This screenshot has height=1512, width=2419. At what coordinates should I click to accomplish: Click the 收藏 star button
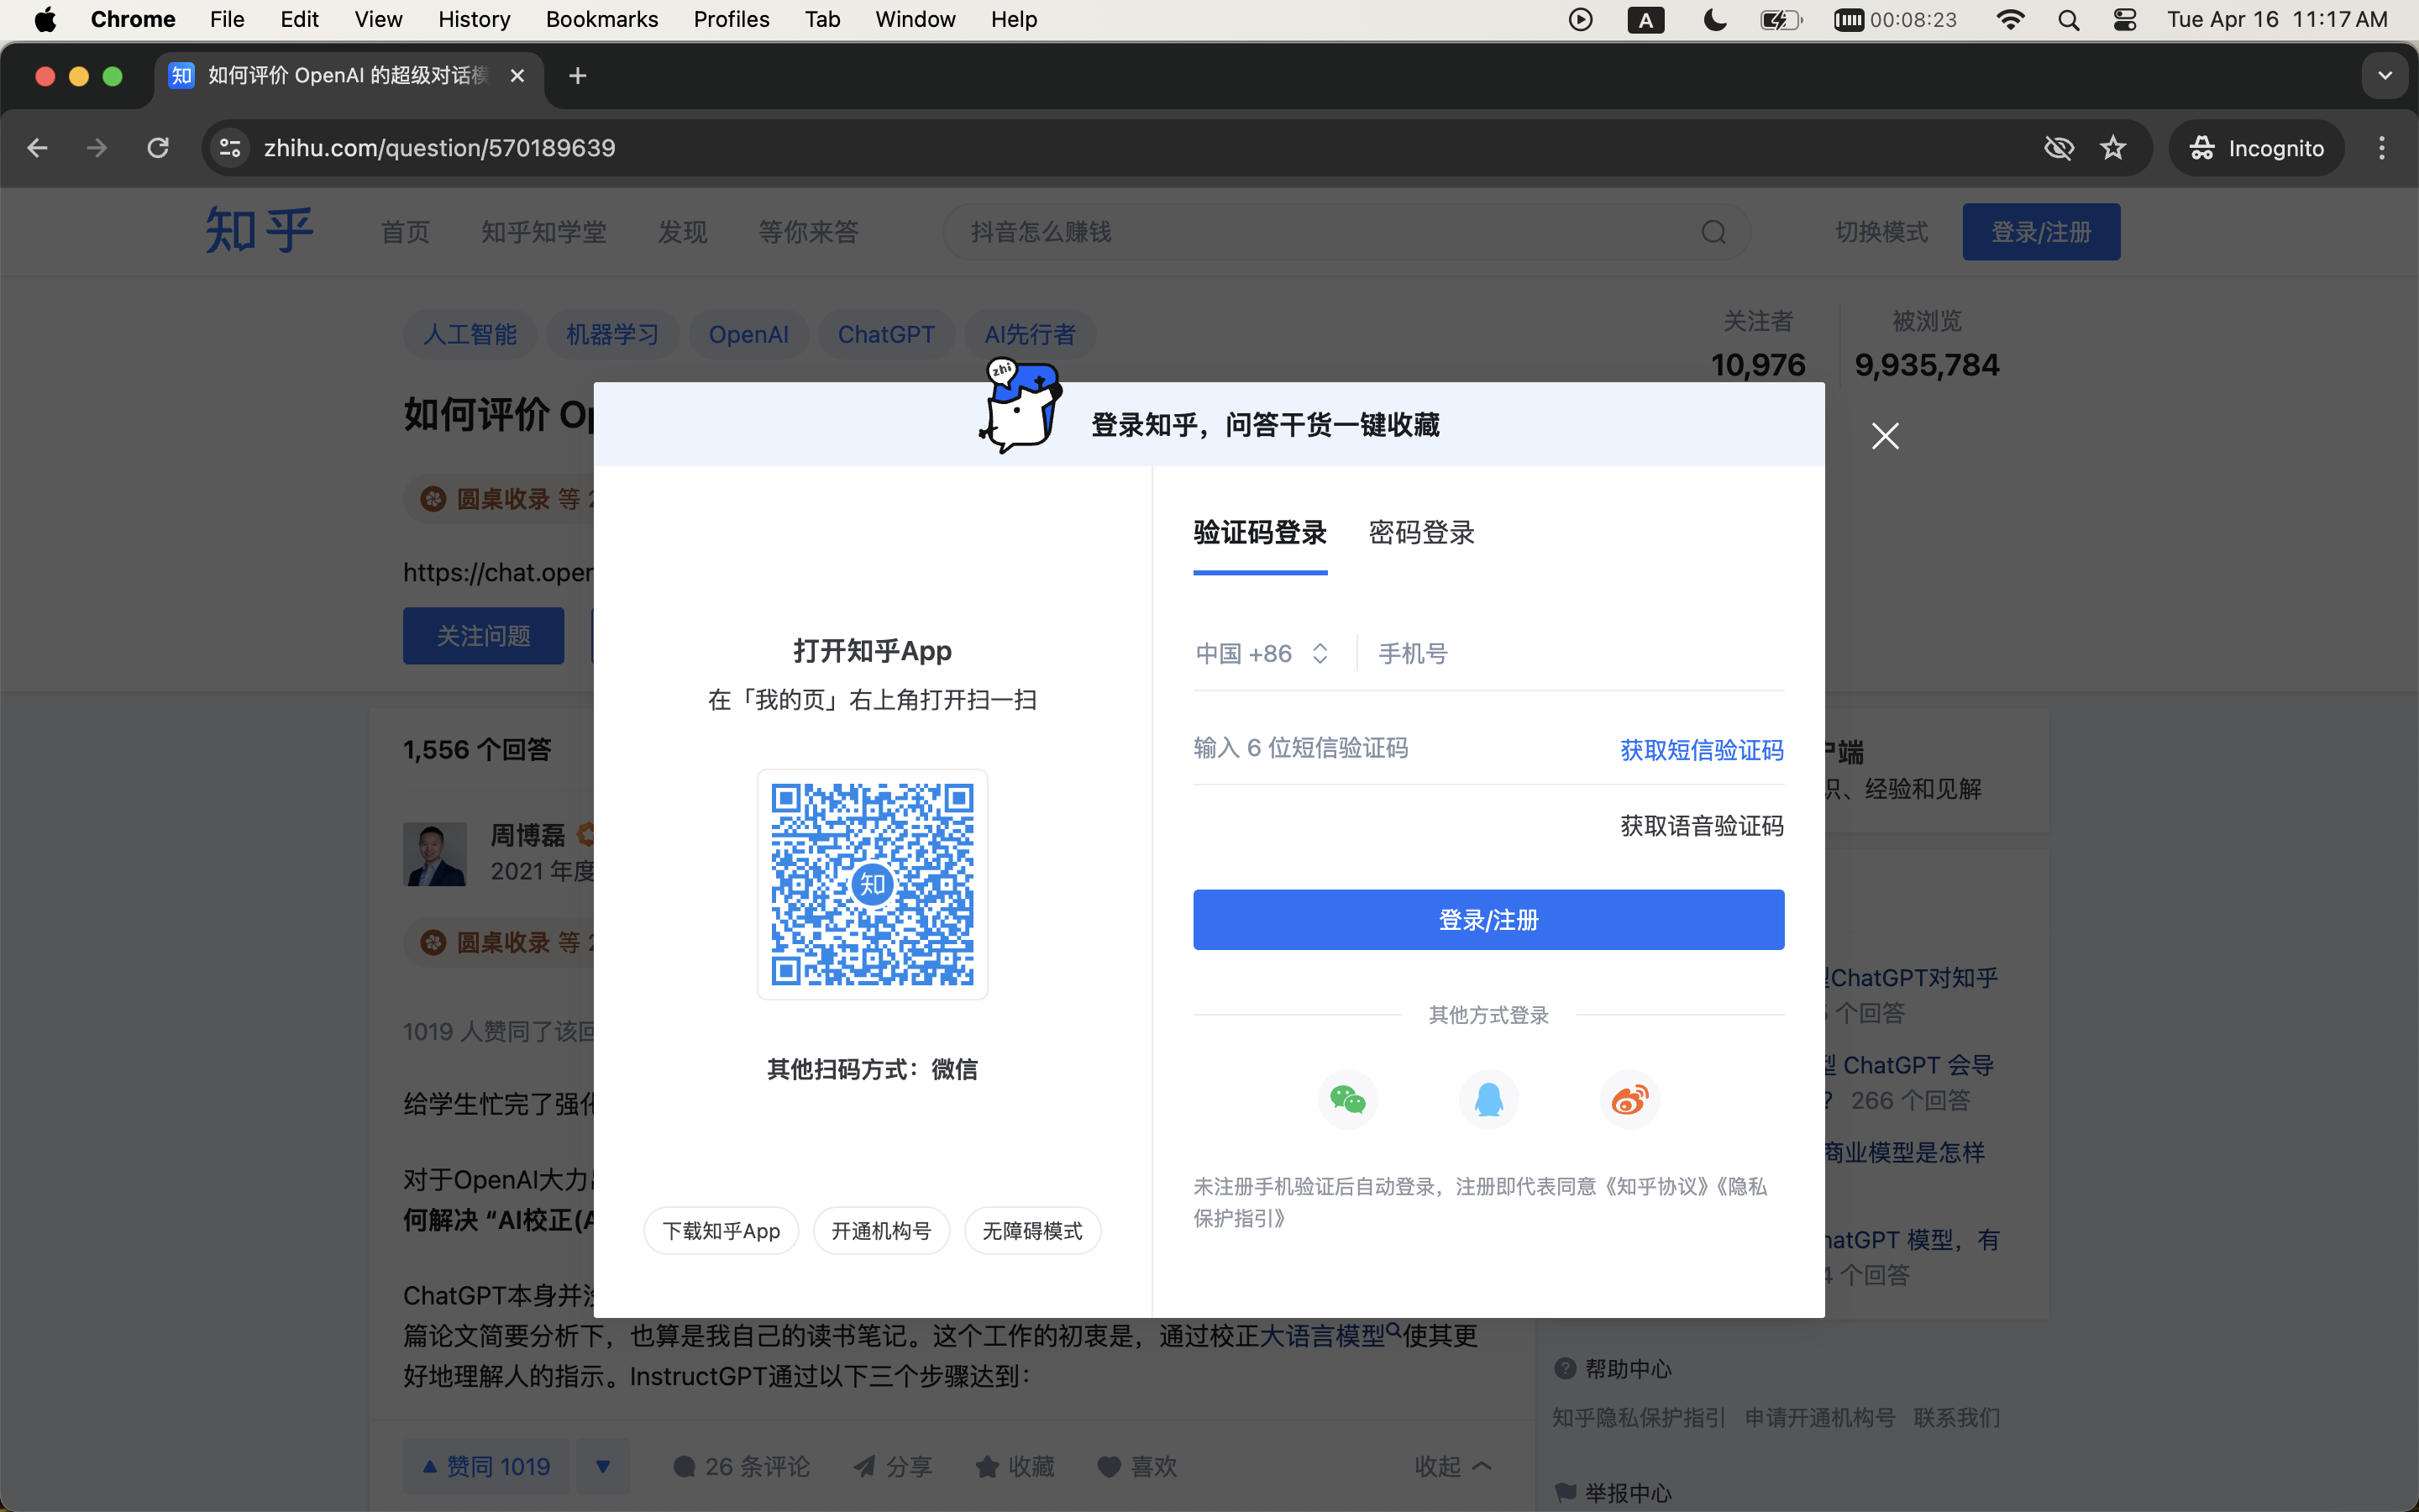[x=1015, y=1466]
